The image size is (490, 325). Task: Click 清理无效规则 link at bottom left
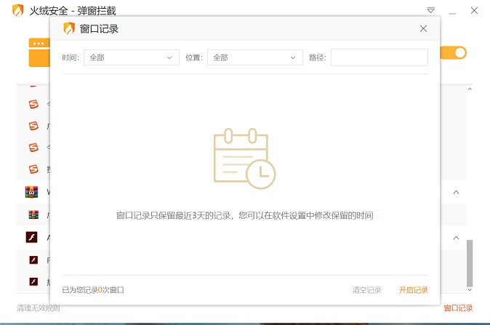point(39,308)
